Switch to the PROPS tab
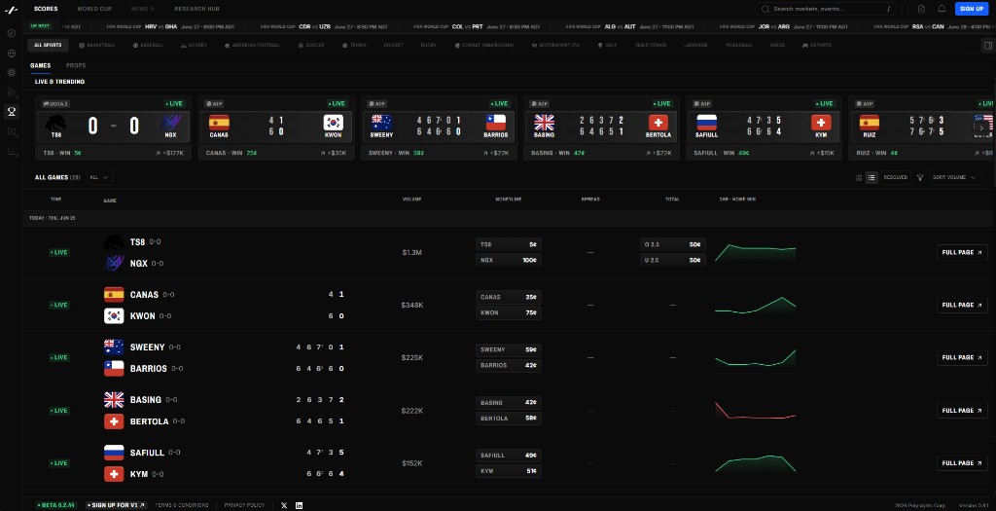 pos(76,65)
